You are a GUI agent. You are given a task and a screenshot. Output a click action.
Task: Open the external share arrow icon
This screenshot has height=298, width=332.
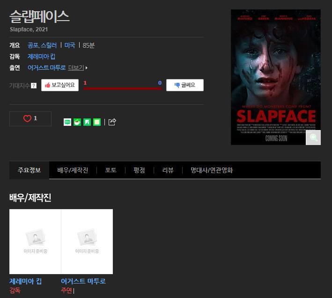(112, 122)
